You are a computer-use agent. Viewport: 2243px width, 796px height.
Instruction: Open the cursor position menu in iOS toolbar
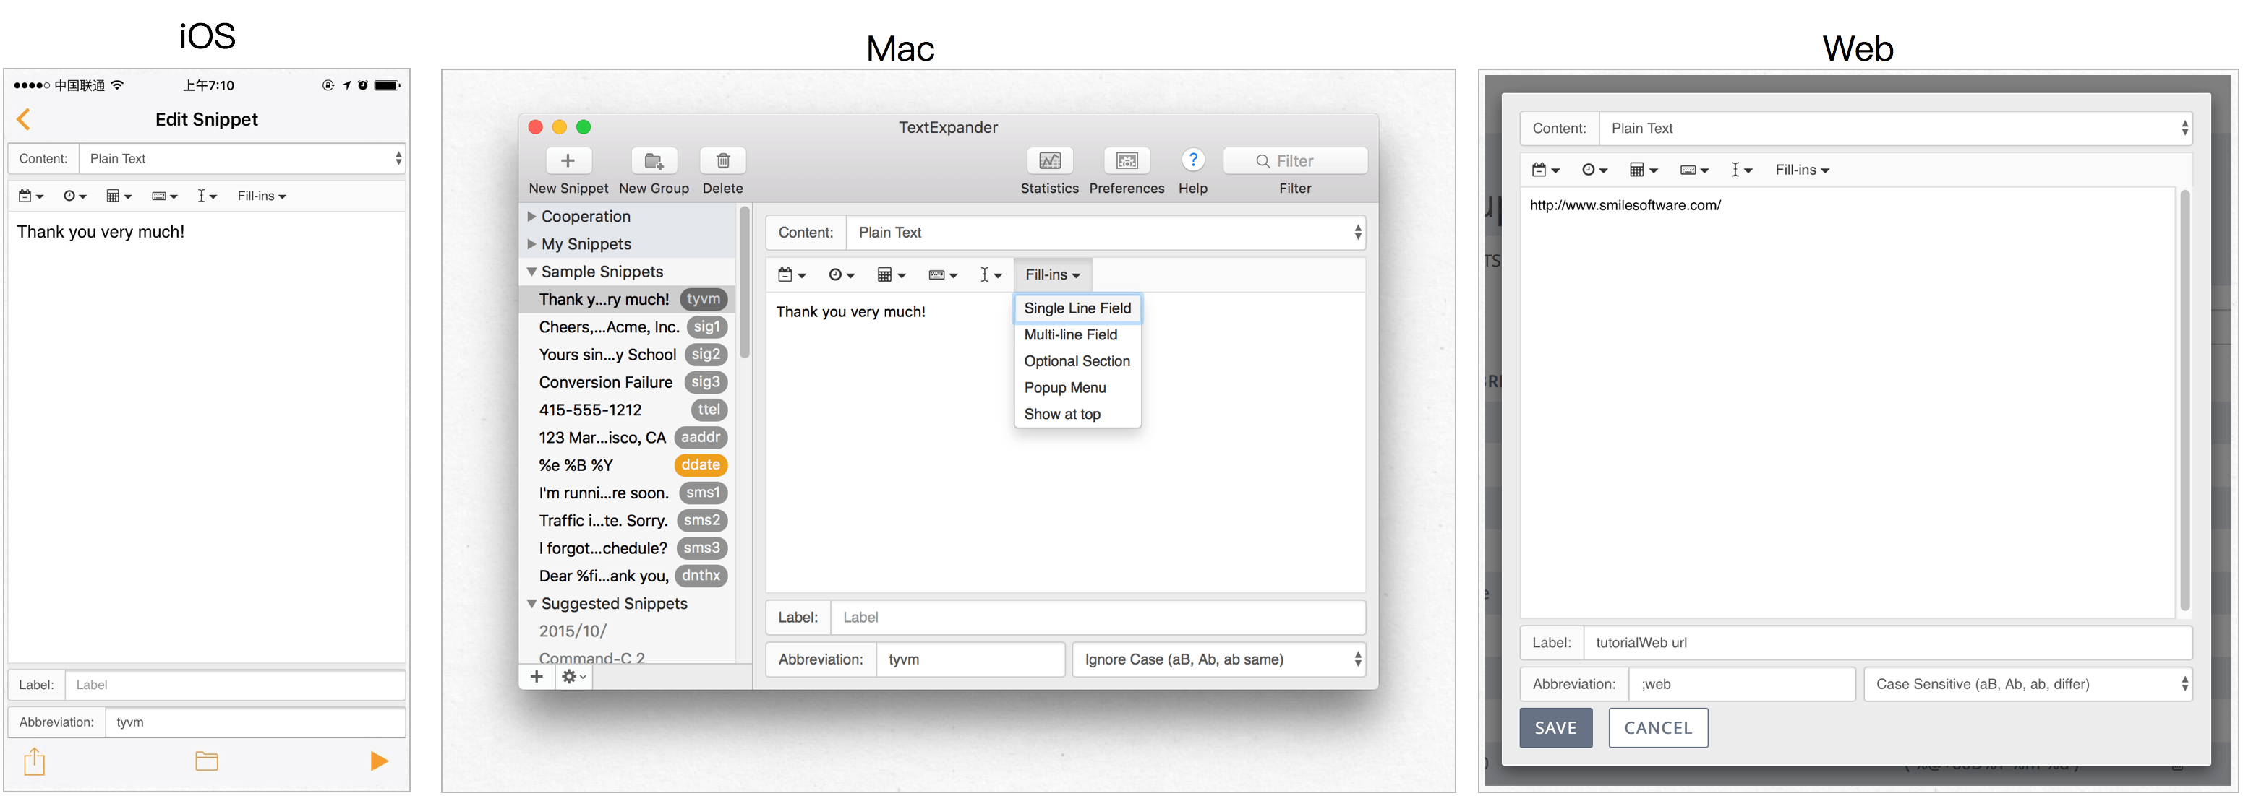click(206, 196)
